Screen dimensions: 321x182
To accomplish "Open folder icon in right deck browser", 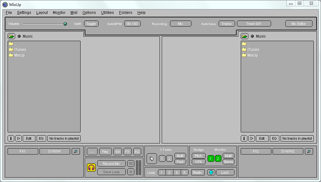I will pyautogui.click(x=245, y=36).
